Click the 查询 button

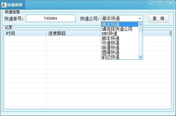tap(159, 18)
